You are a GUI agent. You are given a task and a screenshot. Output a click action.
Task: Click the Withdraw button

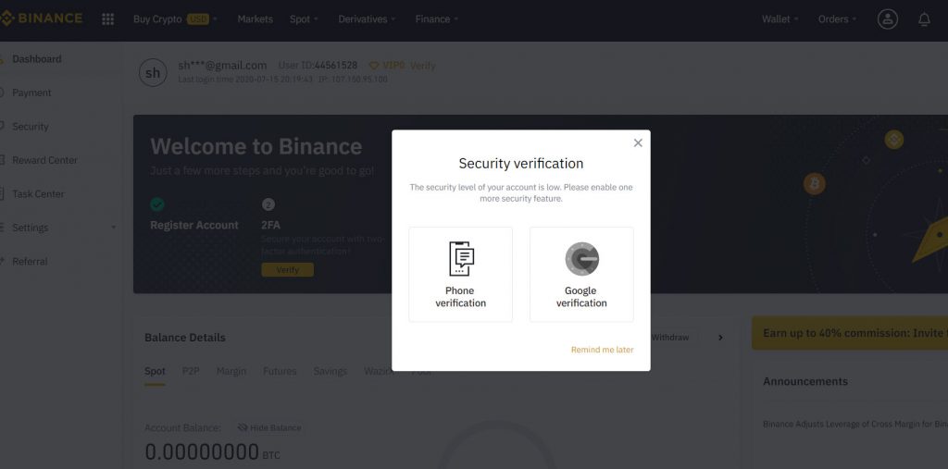click(x=670, y=338)
